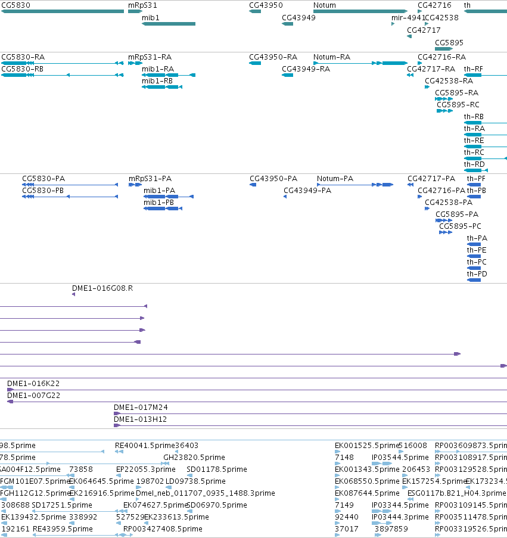Click the CG43950-PA label
The height and width of the screenshot is (538, 507).
click(x=273, y=178)
